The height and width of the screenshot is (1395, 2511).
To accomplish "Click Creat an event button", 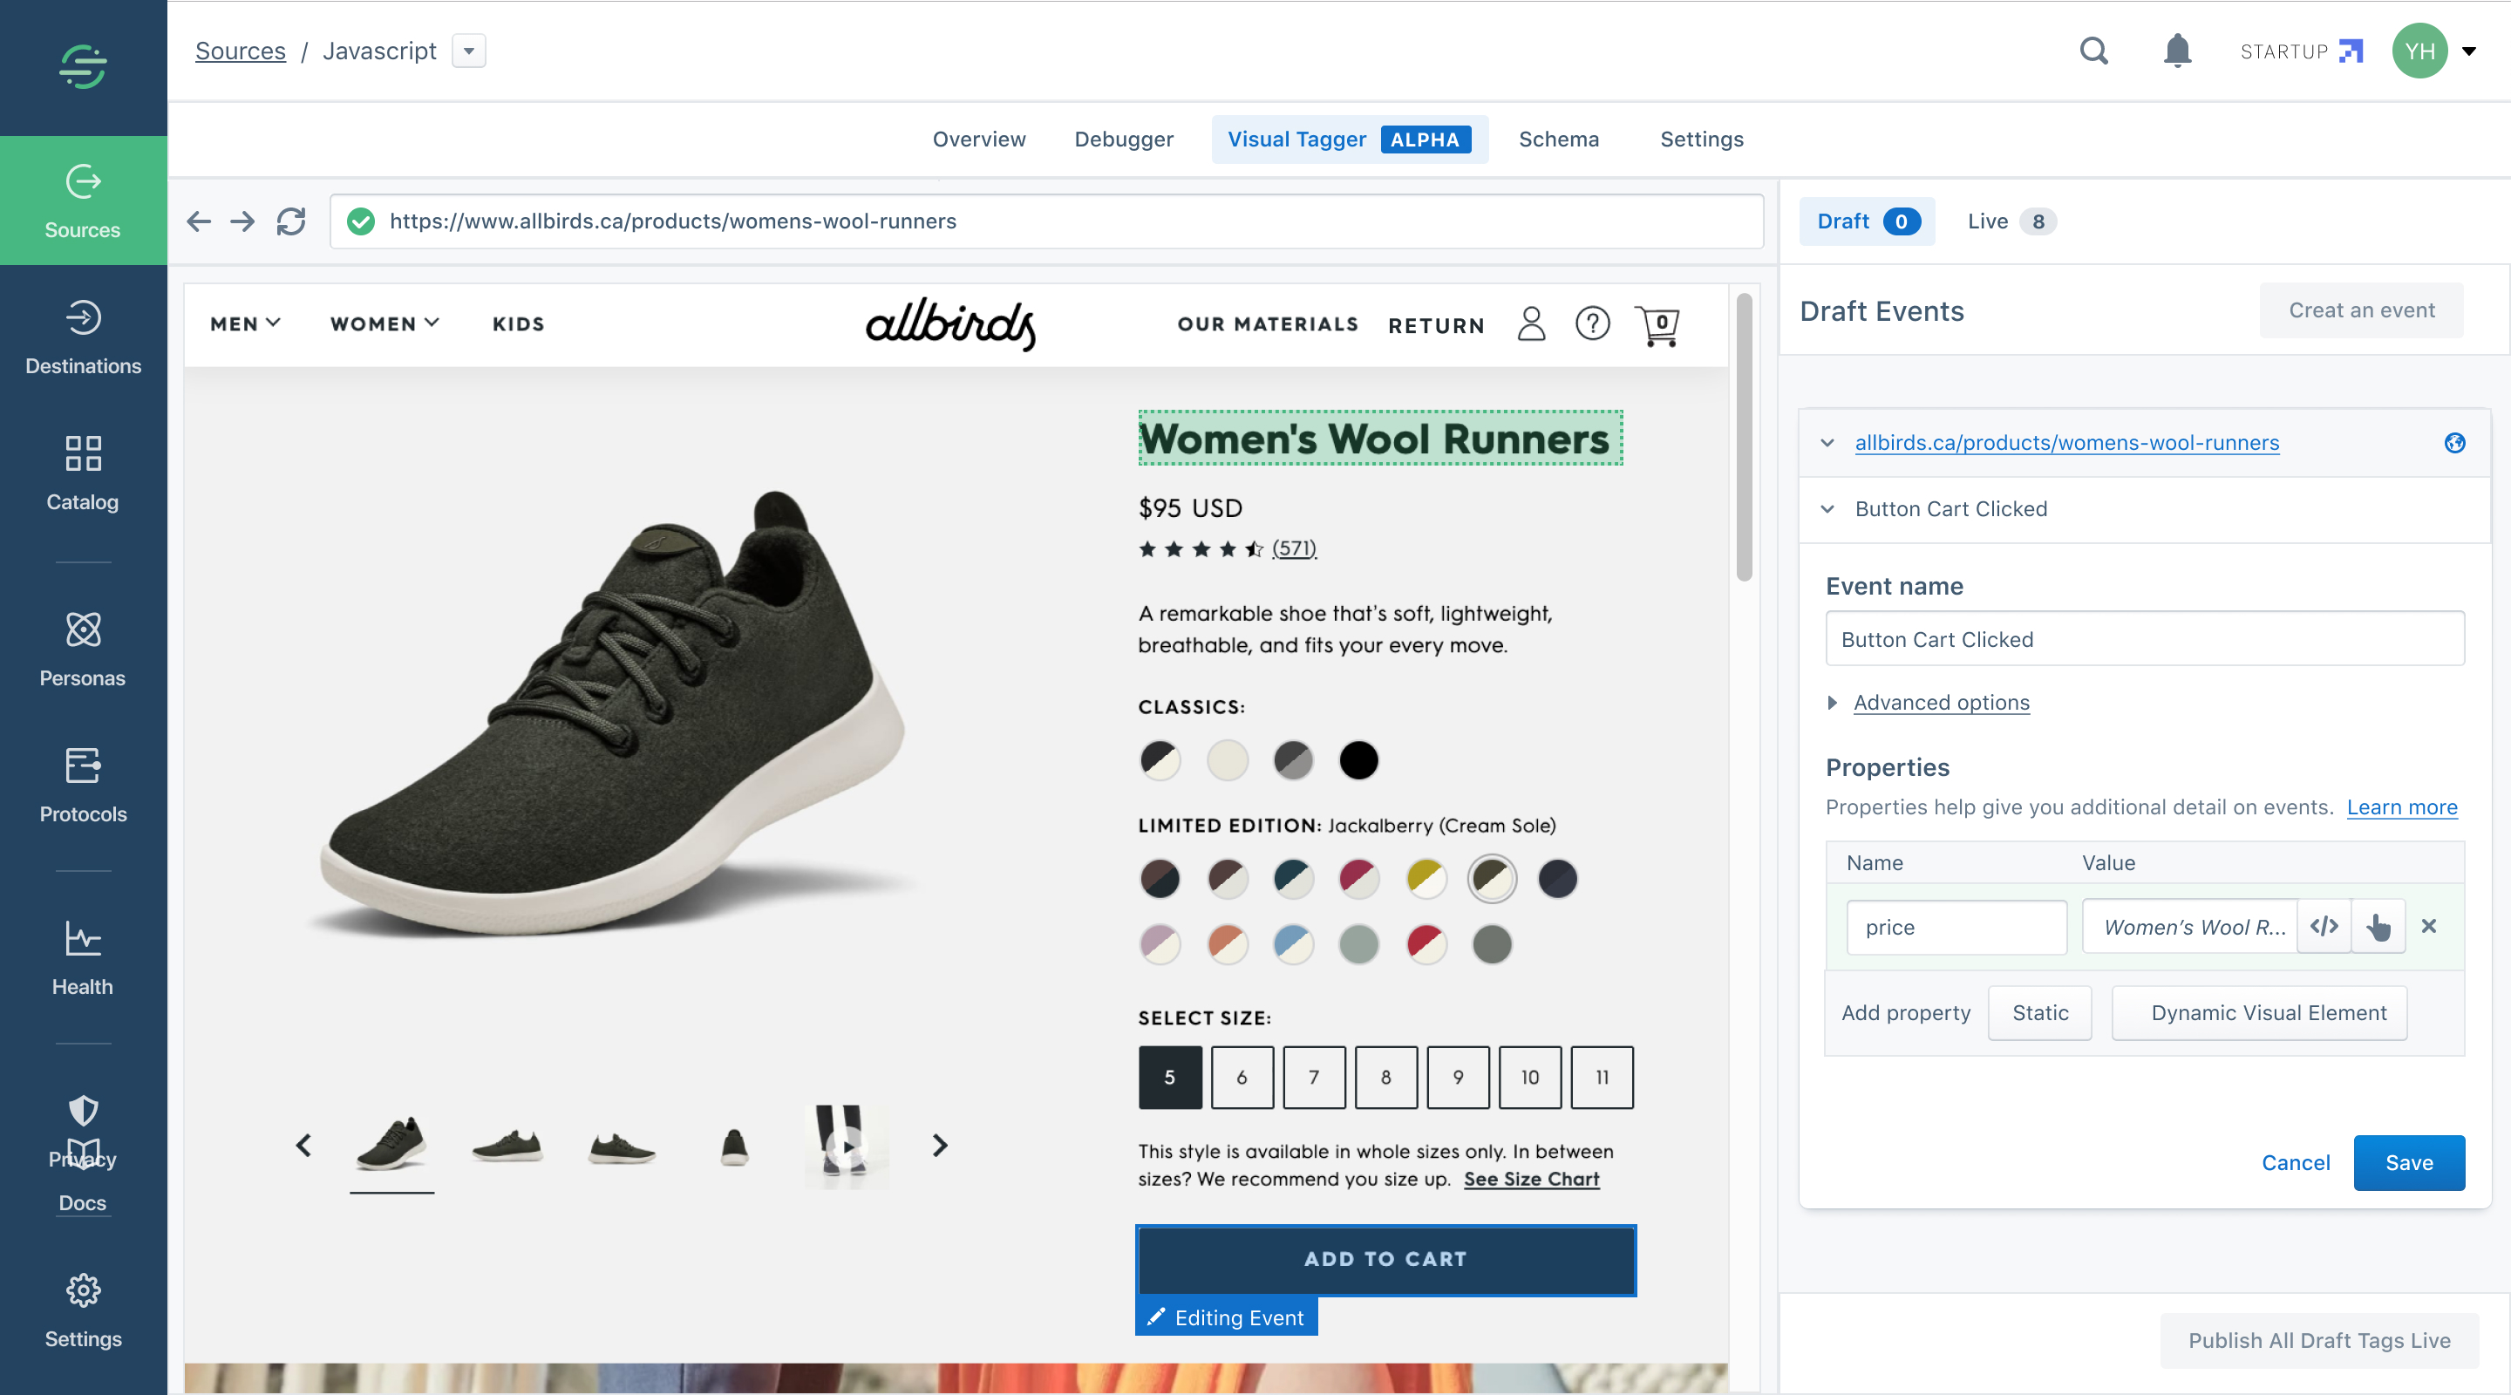I will pyautogui.click(x=2361, y=310).
